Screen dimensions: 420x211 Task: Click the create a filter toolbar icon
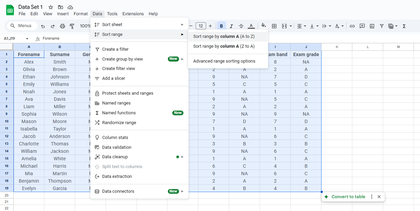click(382, 26)
